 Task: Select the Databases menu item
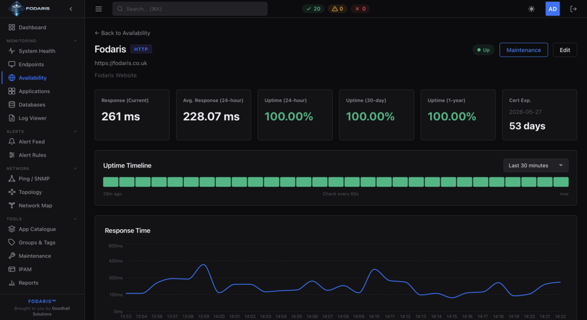coord(42,105)
